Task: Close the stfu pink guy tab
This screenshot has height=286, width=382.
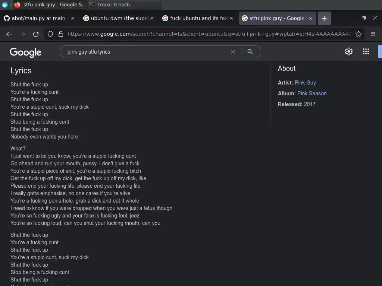Action: pos(310,18)
